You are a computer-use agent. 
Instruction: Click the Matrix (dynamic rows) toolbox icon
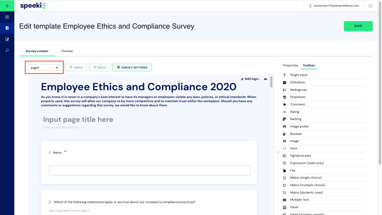point(284,192)
